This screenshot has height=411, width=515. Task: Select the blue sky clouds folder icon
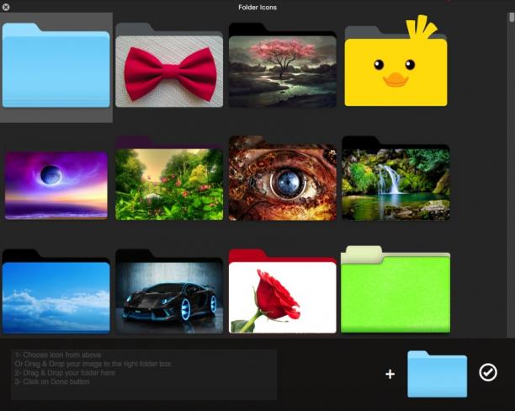56,291
